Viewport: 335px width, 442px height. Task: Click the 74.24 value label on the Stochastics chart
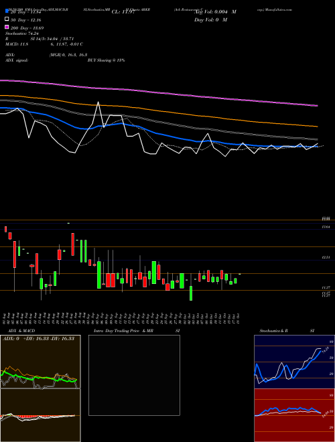point(326,350)
